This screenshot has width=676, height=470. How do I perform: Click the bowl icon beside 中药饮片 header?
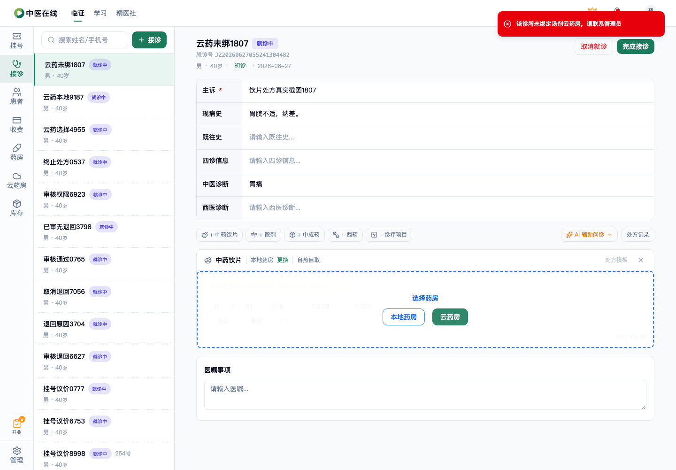(208, 260)
